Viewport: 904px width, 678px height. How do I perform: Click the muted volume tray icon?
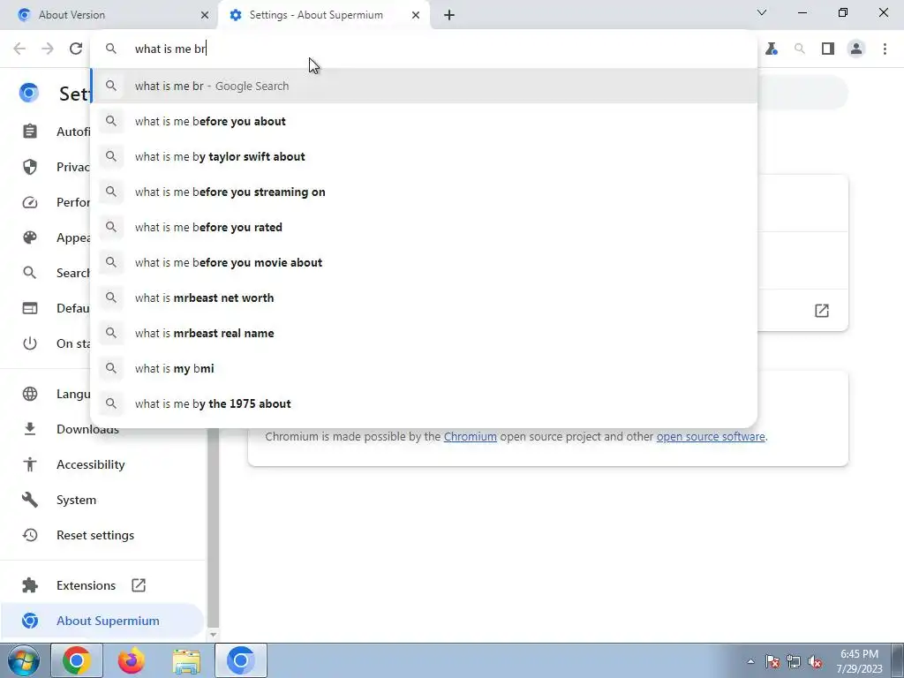(815, 661)
